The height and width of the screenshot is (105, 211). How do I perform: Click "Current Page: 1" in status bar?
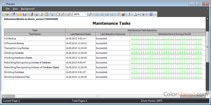(12, 101)
